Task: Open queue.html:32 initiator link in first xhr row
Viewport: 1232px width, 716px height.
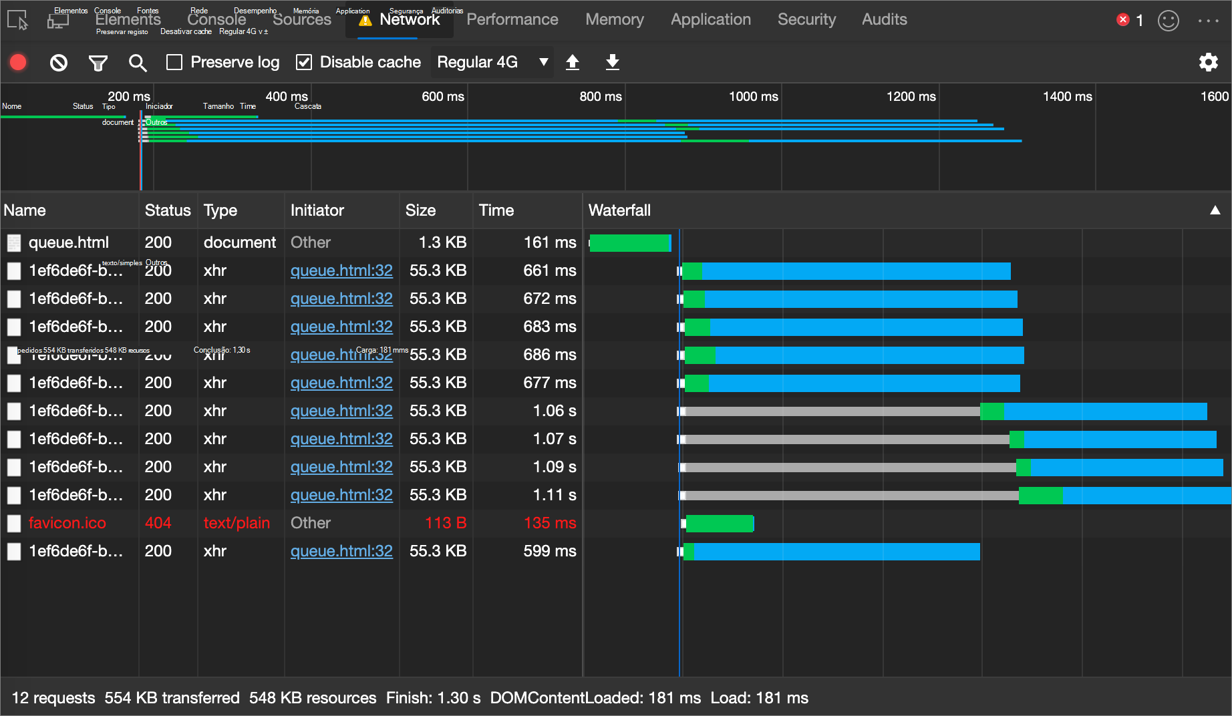Action: [341, 271]
